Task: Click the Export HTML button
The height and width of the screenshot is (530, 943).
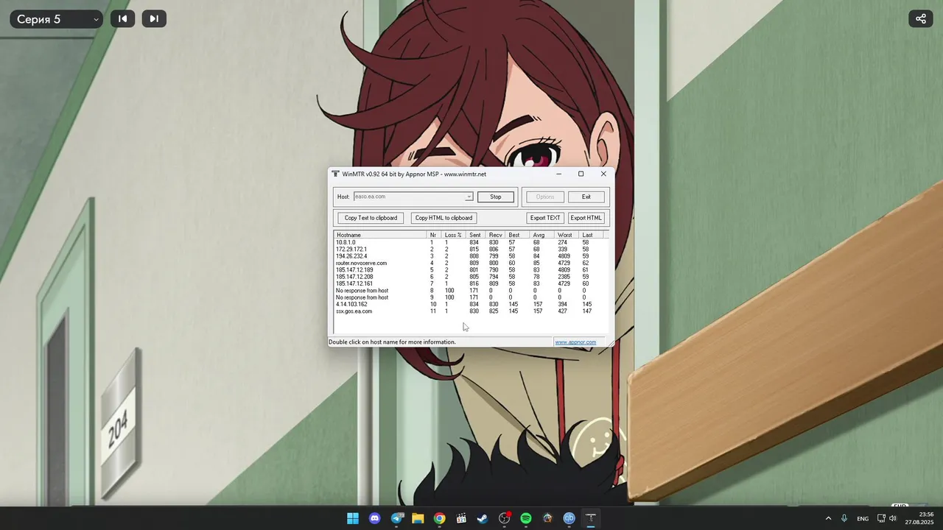Action: [x=586, y=218]
